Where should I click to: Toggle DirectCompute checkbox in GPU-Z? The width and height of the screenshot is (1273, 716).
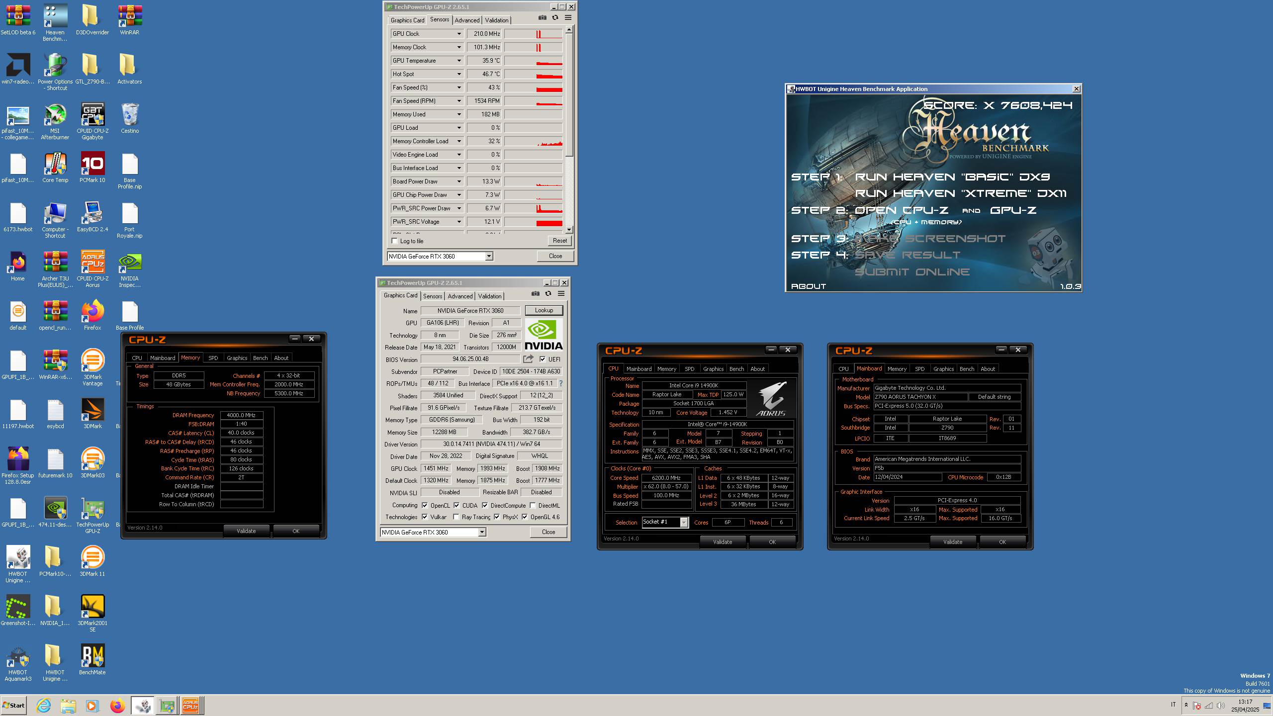pyautogui.click(x=485, y=505)
